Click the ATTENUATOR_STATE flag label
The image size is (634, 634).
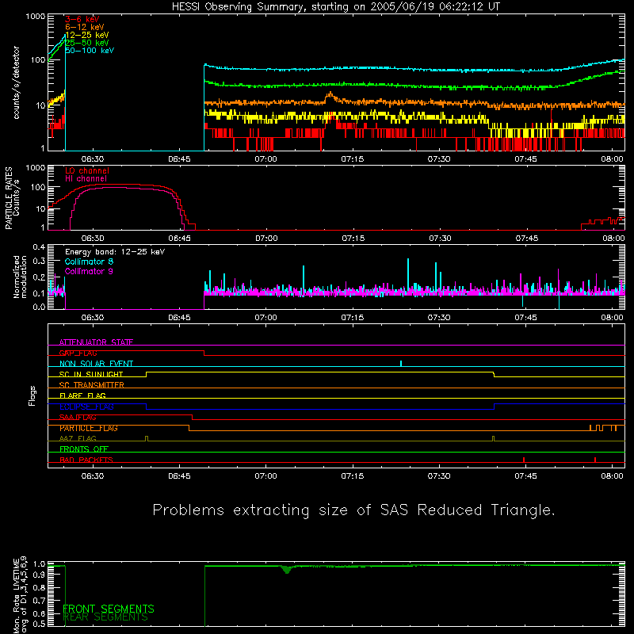click(96, 342)
